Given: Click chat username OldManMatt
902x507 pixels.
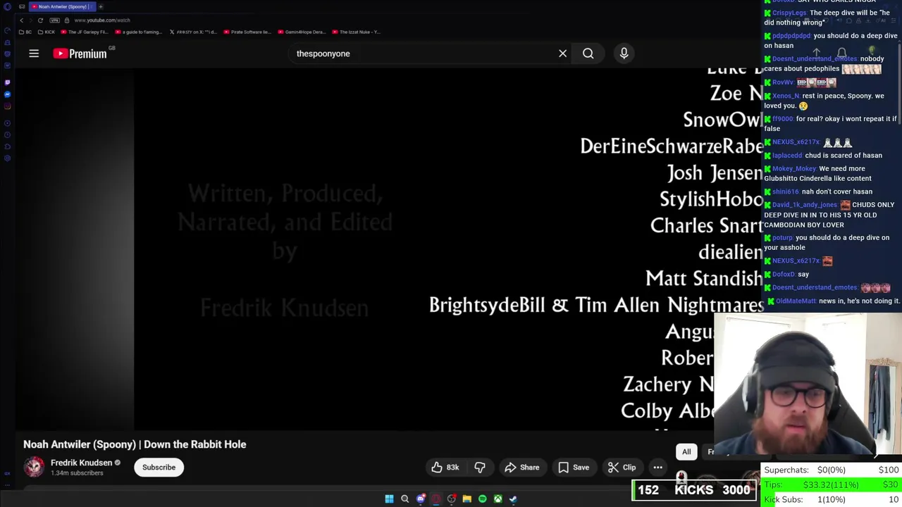Looking at the screenshot, I should click(796, 301).
